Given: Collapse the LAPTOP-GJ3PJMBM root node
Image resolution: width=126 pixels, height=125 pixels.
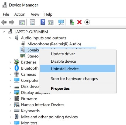Looking at the screenshot, I should (x=4, y=32).
